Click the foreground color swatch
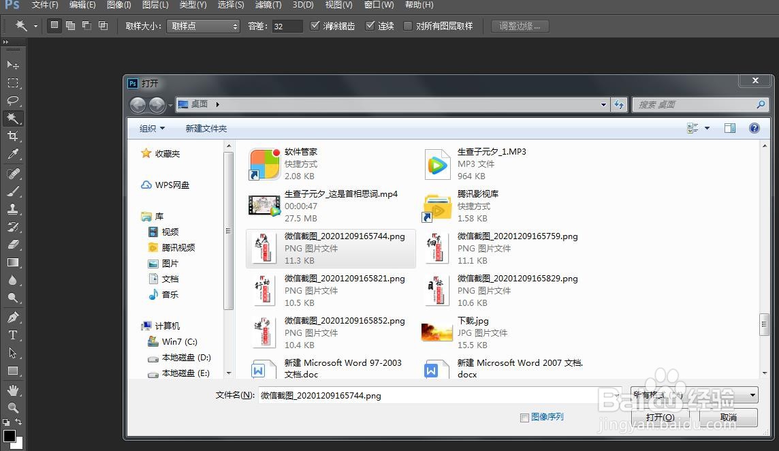 tap(9, 436)
